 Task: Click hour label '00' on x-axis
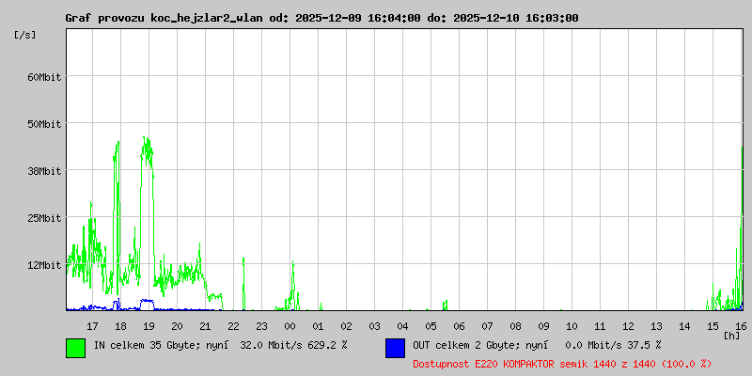[290, 326]
